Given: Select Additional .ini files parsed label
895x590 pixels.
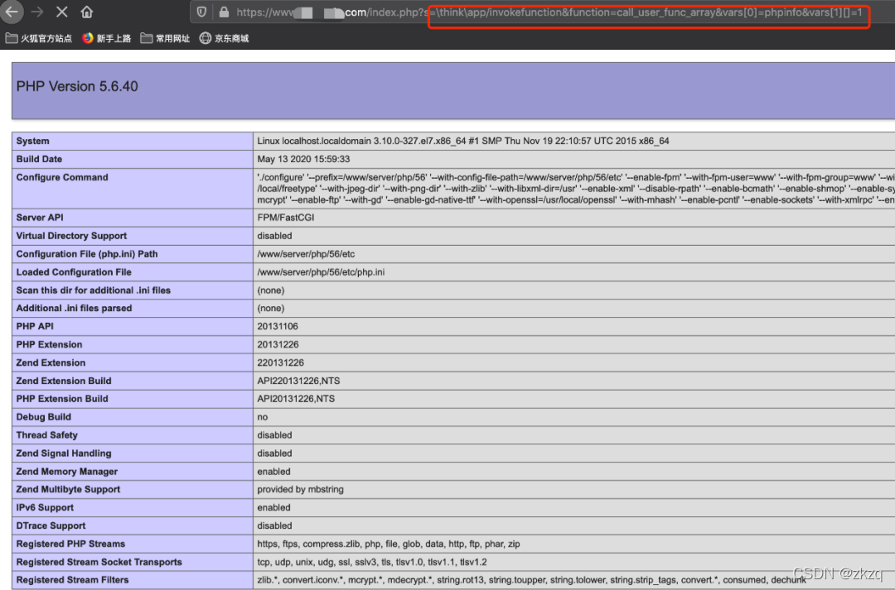Looking at the screenshot, I should (x=74, y=308).
